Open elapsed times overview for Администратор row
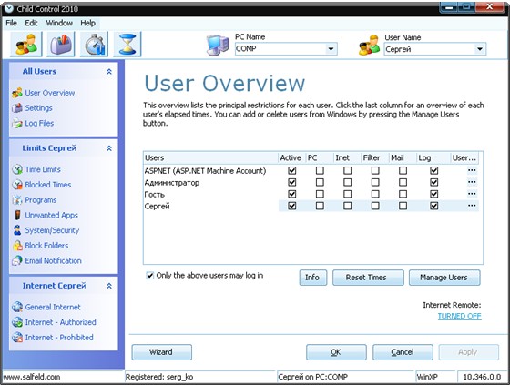Viewport: 510px width, 385px height. click(472, 182)
